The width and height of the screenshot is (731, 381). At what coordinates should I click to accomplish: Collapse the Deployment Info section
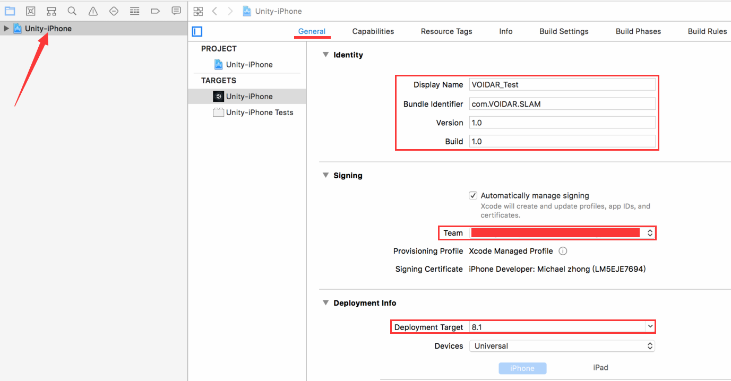[326, 303]
